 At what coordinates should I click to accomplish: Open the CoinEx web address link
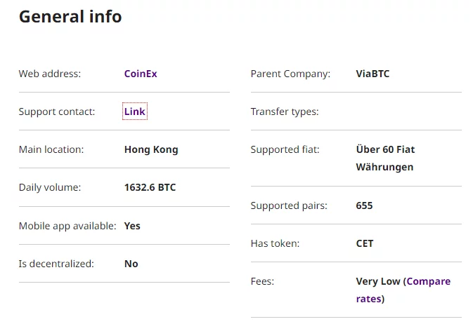[141, 74]
